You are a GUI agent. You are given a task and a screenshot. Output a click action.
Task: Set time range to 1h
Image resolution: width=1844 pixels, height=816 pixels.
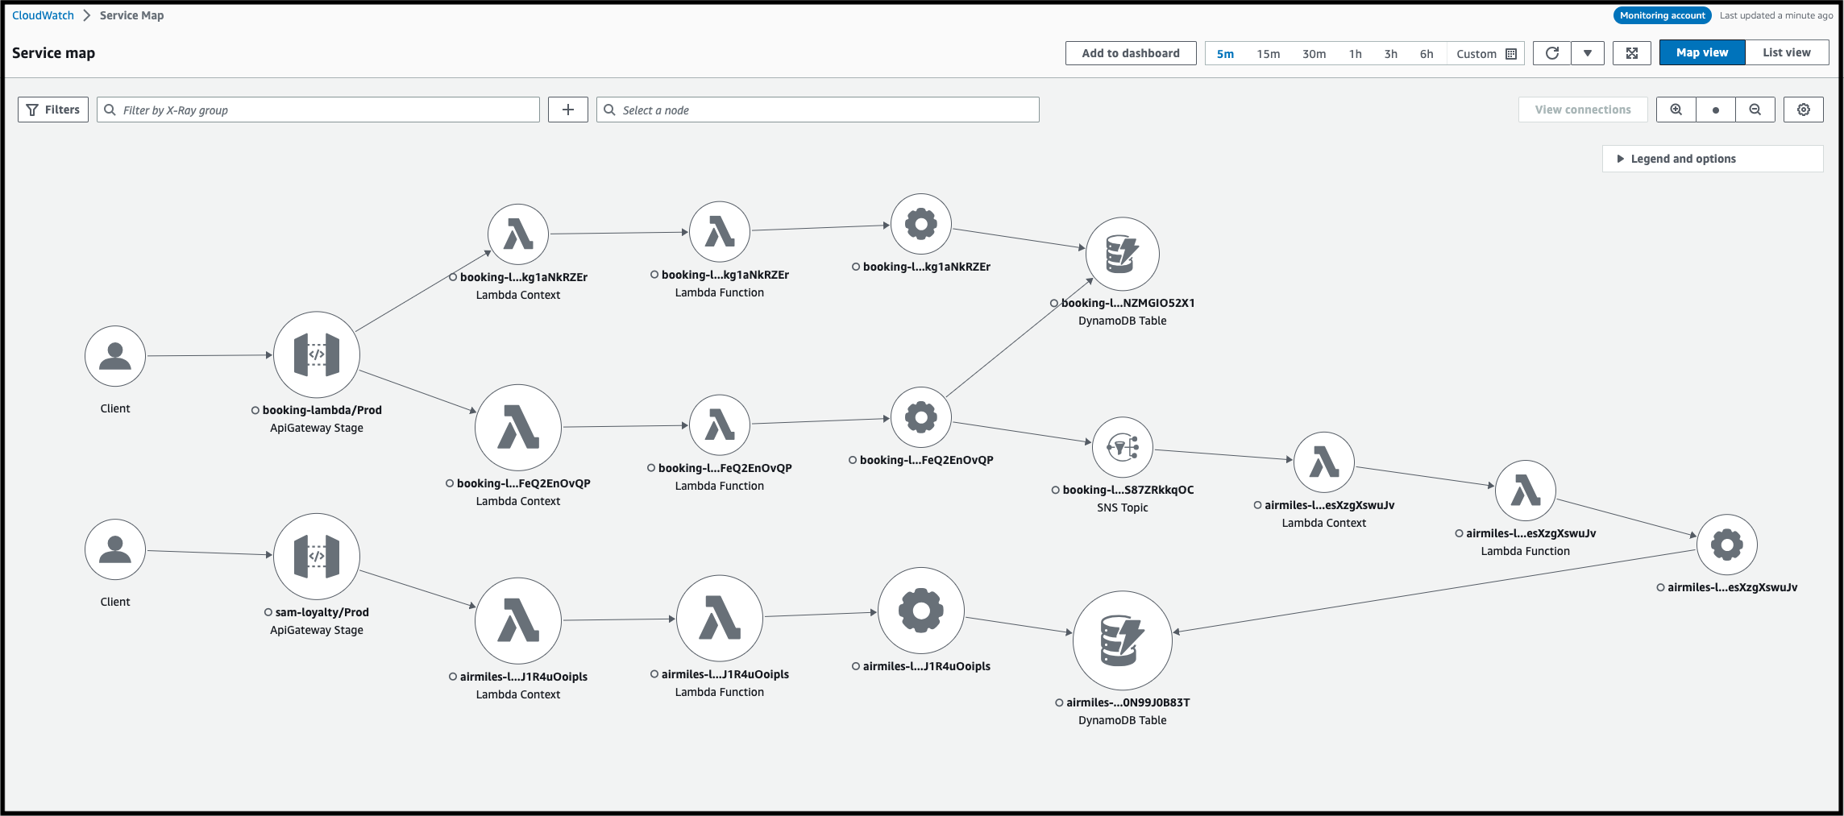click(1356, 54)
